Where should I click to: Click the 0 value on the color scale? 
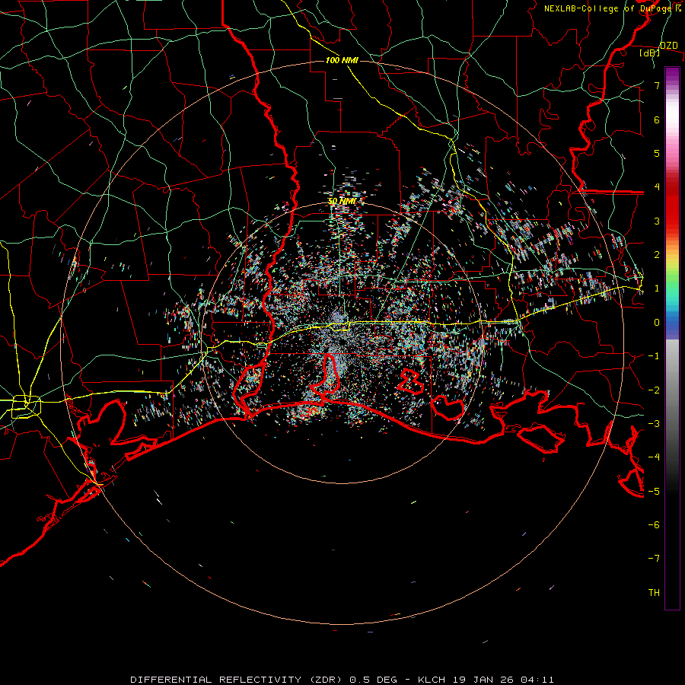[x=657, y=323]
